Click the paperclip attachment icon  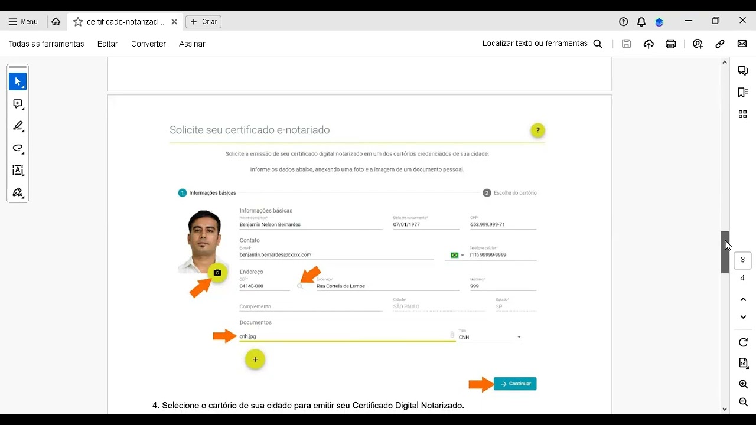point(452,335)
